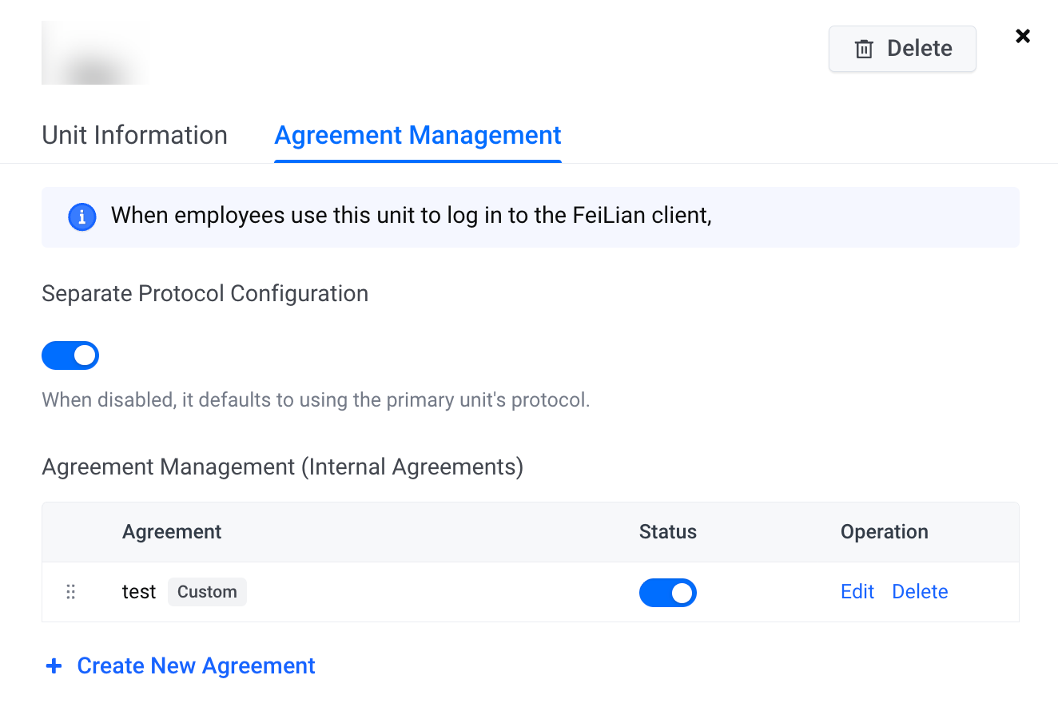
Task: Click the Agreement column header
Action: point(172,532)
